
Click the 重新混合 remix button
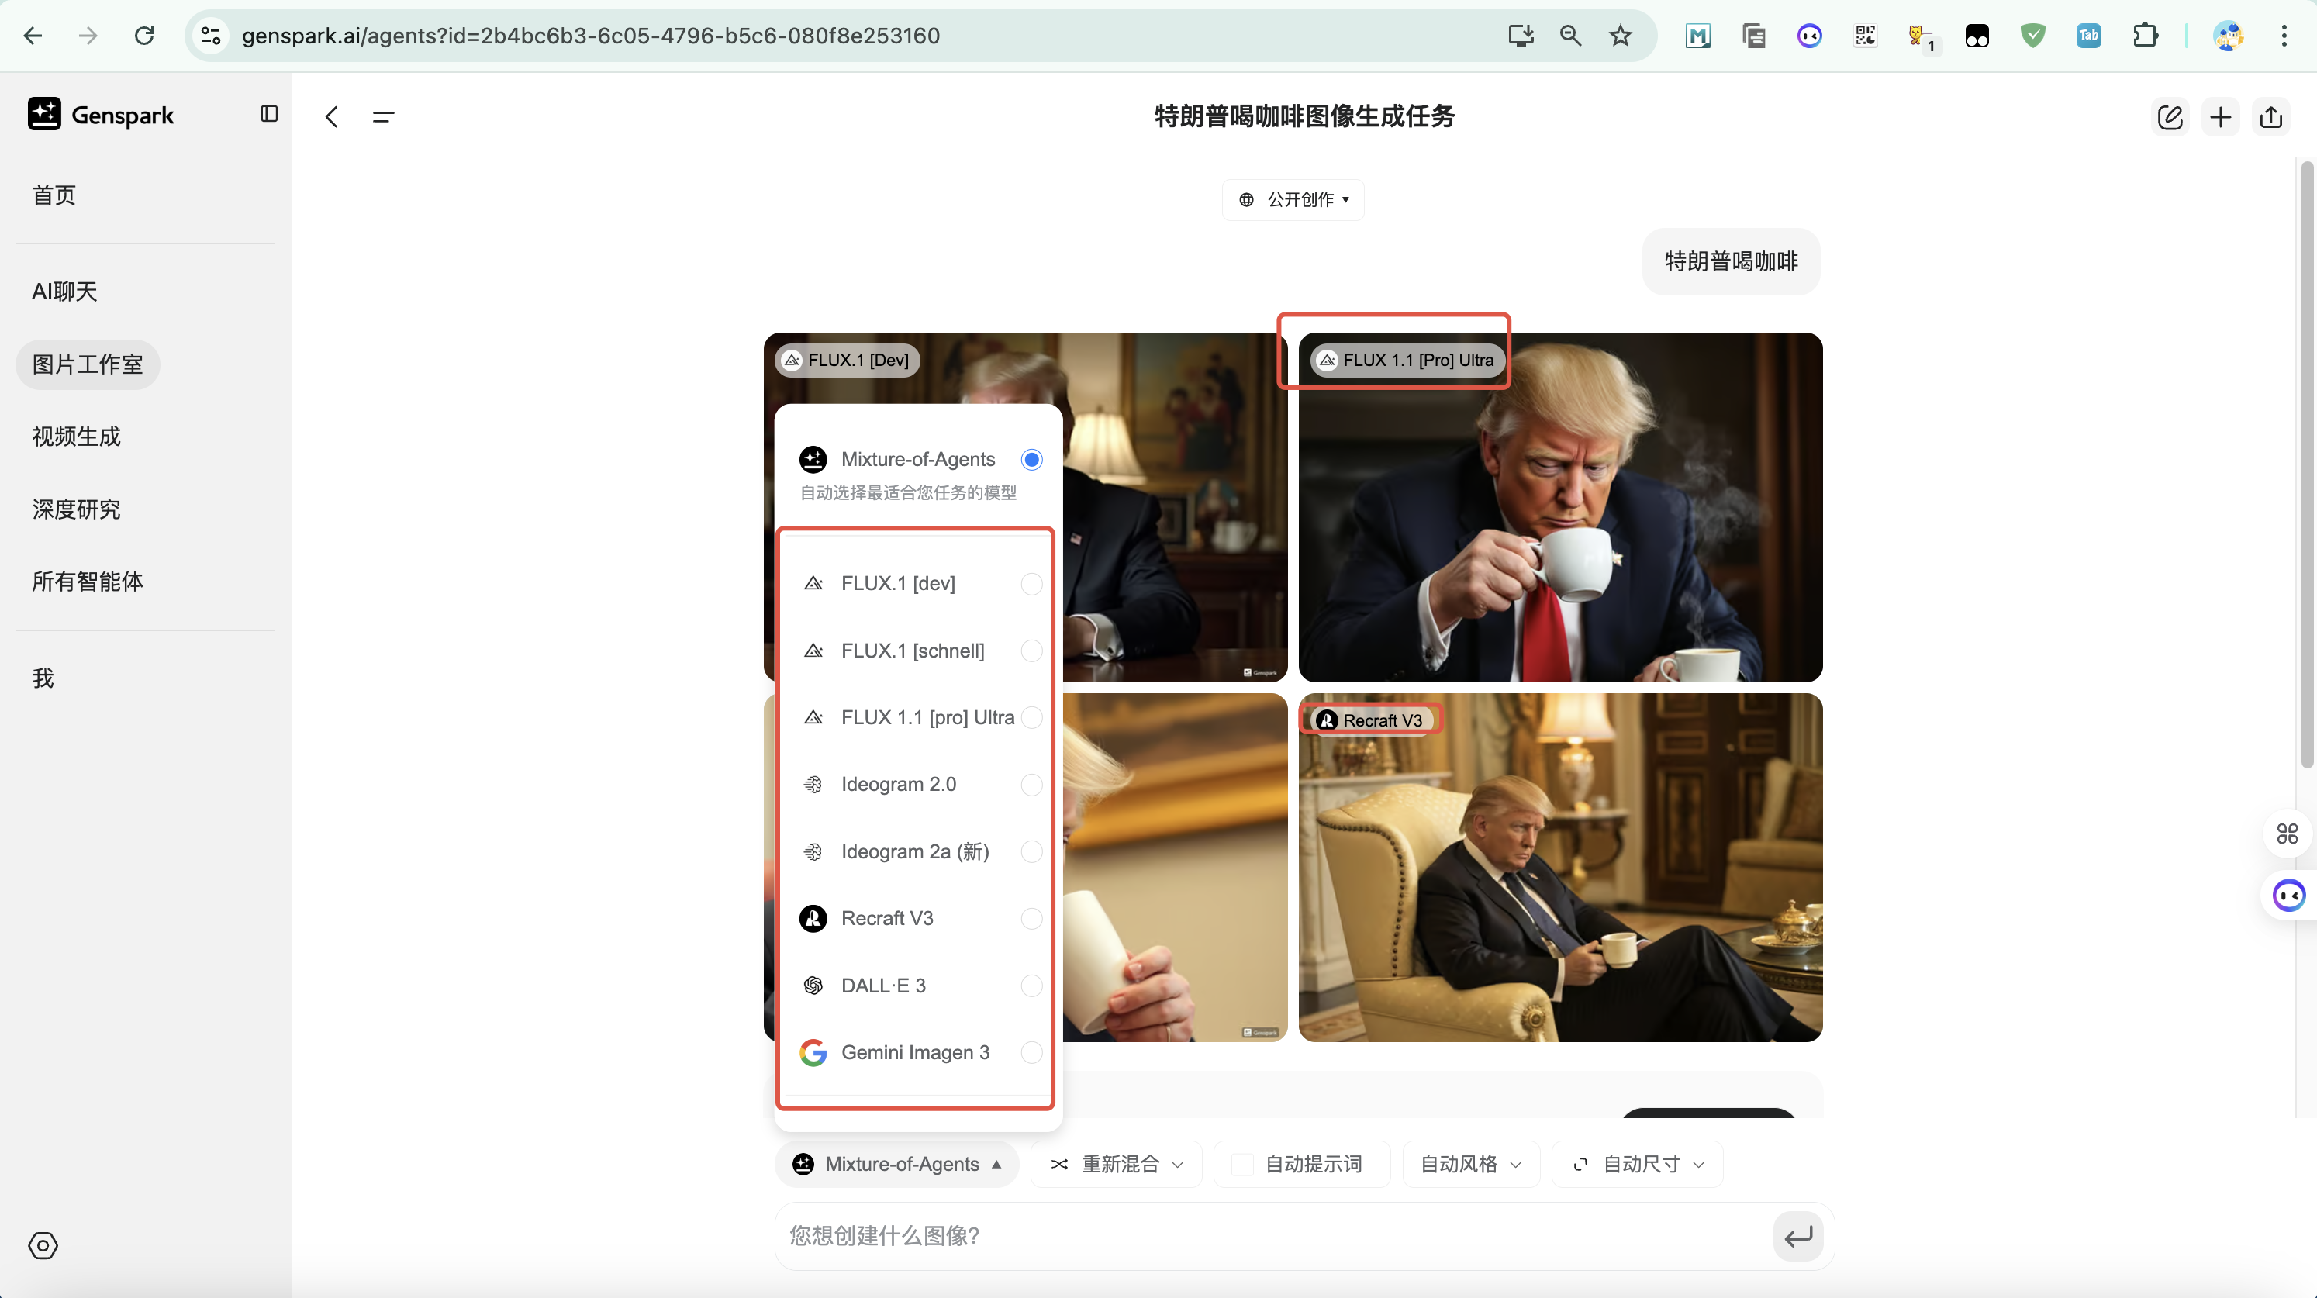pyautogui.click(x=1115, y=1164)
